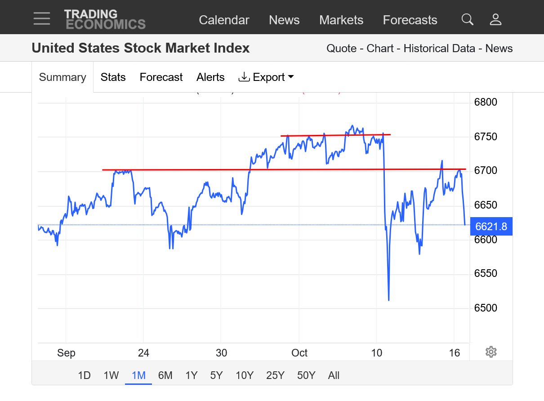Open the Quote link
The width and height of the screenshot is (544, 401).
pyautogui.click(x=342, y=49)
